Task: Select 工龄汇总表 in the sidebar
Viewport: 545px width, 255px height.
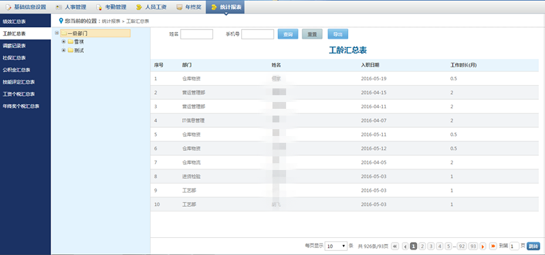Action: [25, 33]
